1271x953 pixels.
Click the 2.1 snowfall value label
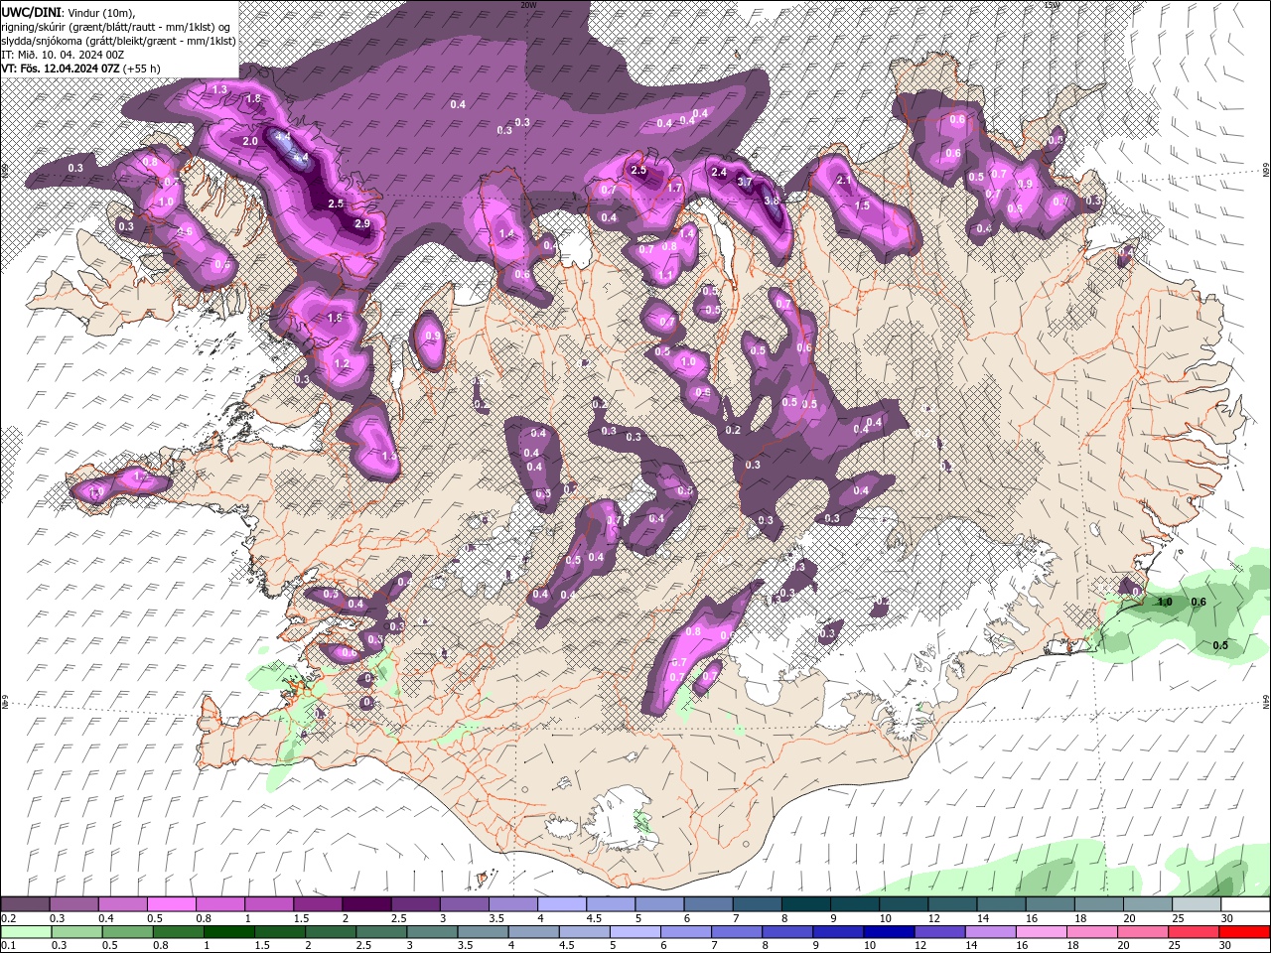click(844, 181)
